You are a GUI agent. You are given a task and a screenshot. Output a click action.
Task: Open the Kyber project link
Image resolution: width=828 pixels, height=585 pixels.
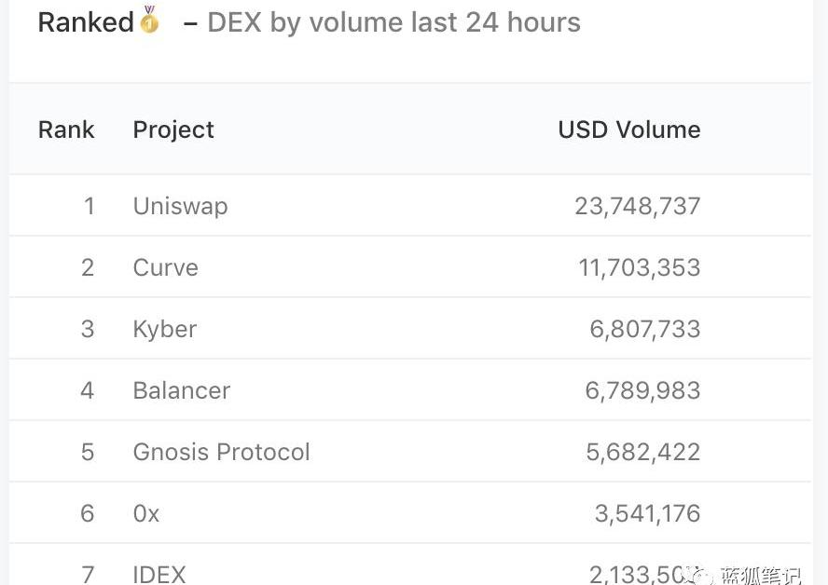point(164,329)
